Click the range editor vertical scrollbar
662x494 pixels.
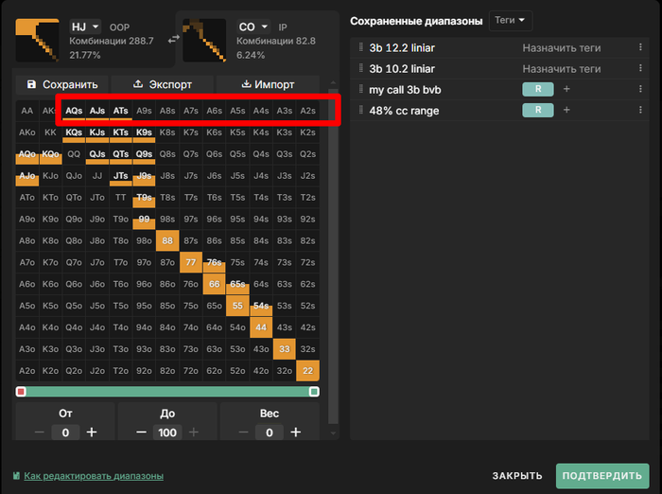point(333,256)
